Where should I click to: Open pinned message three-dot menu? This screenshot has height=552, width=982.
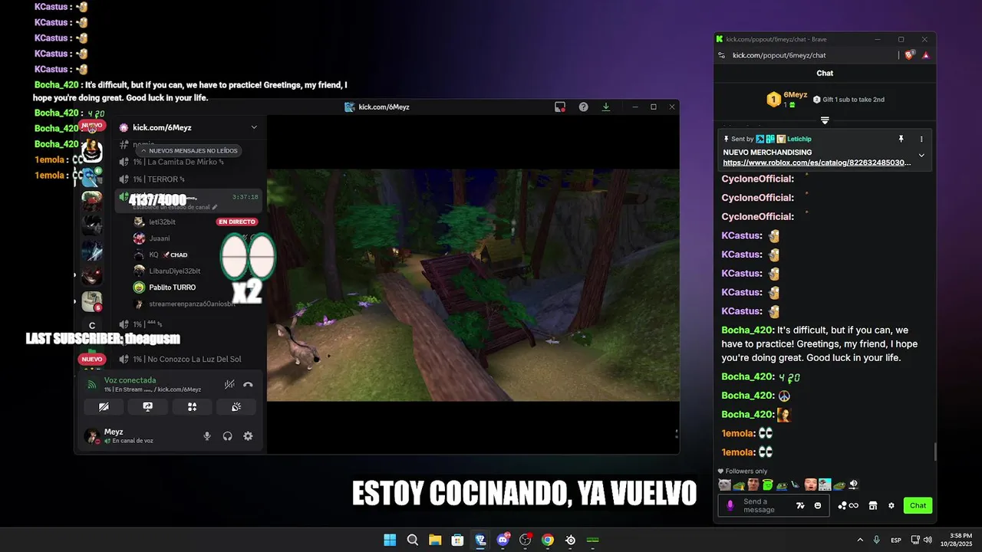pyautogui.click(x=921, y=139)
